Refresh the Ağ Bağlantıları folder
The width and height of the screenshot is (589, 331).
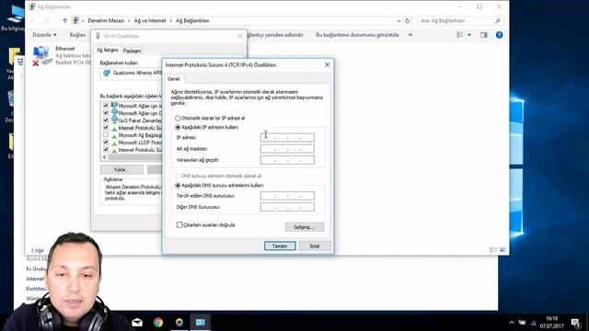pyautogui.click(x=407, y=20)
